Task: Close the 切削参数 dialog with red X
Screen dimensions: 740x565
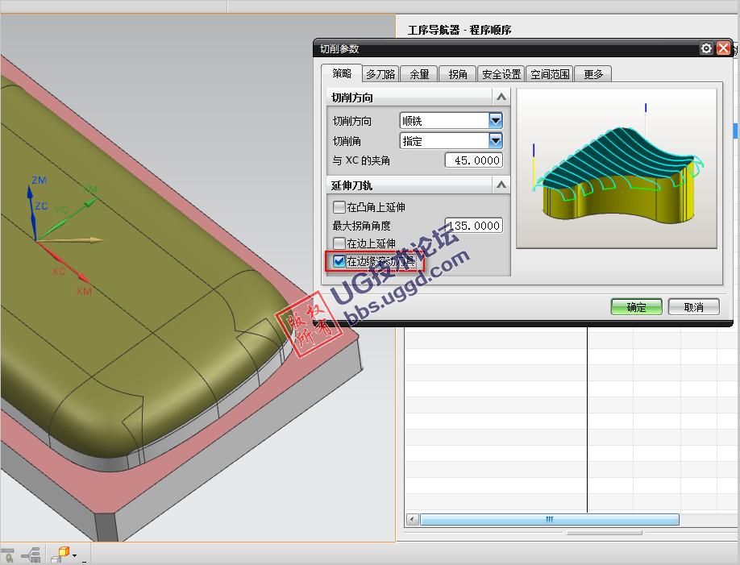Action: [723, 48]
